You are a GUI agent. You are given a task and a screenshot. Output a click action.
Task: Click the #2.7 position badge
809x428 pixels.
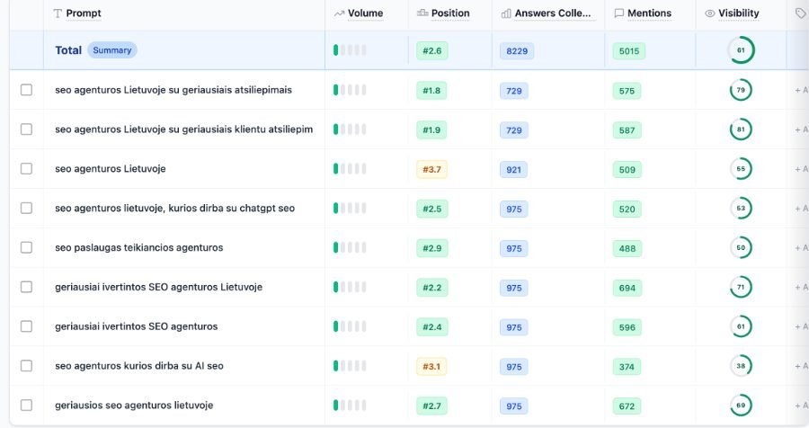(x=432, y=406)
